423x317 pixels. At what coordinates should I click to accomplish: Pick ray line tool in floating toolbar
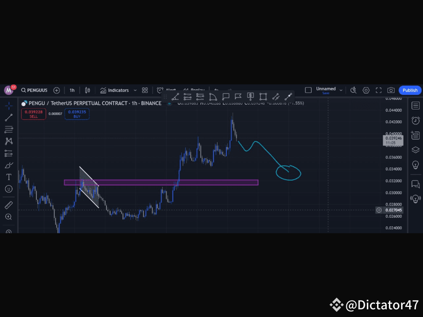pyautogui.click(x=288, y=96)
